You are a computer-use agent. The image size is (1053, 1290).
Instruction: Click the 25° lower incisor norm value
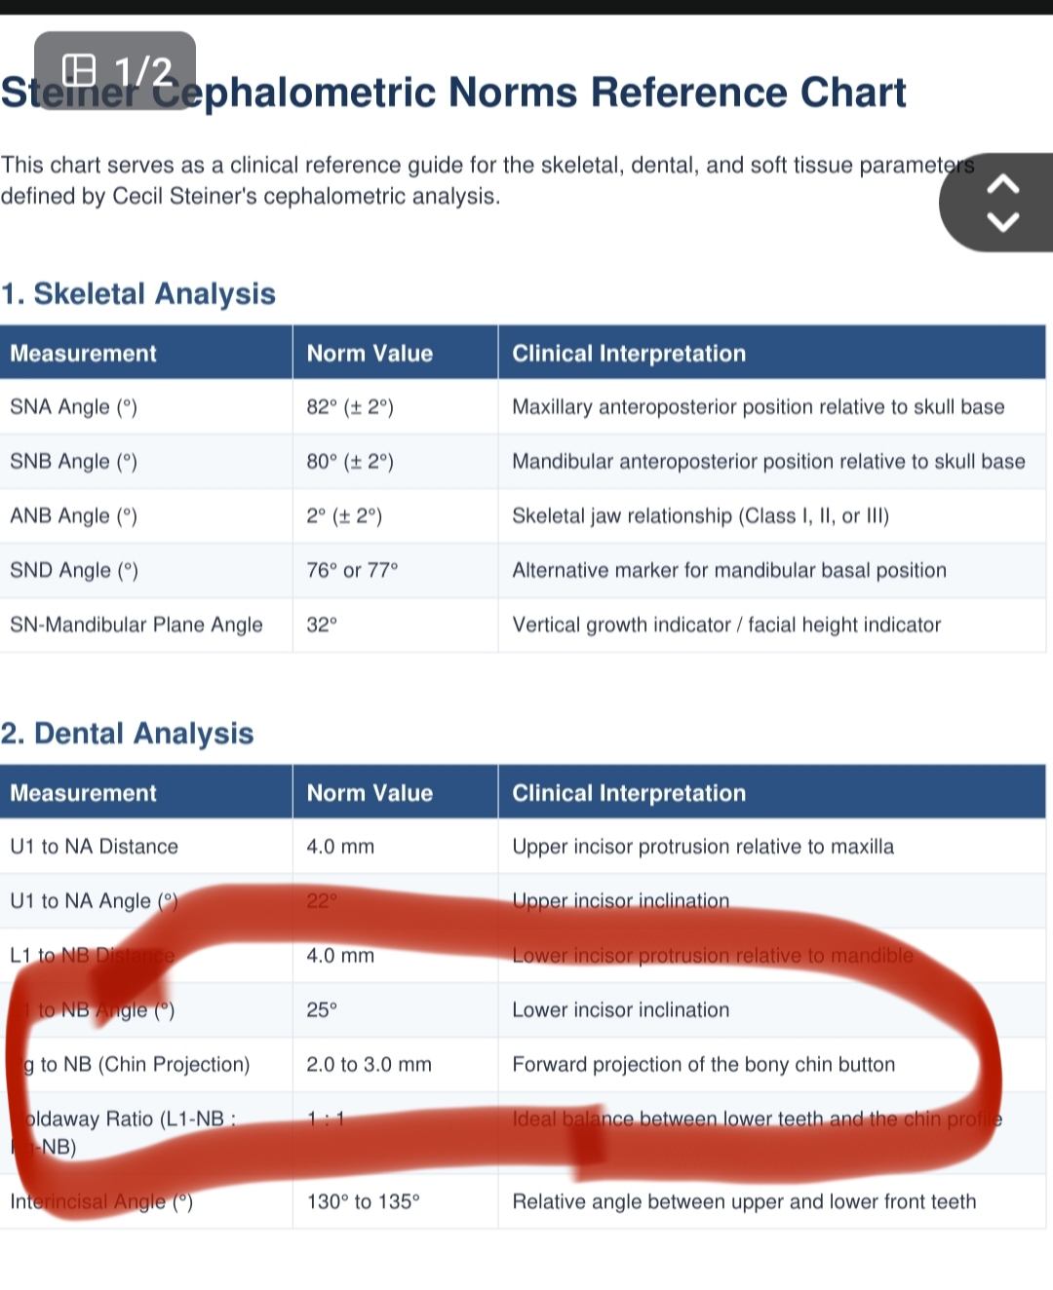pos(322,1010)
